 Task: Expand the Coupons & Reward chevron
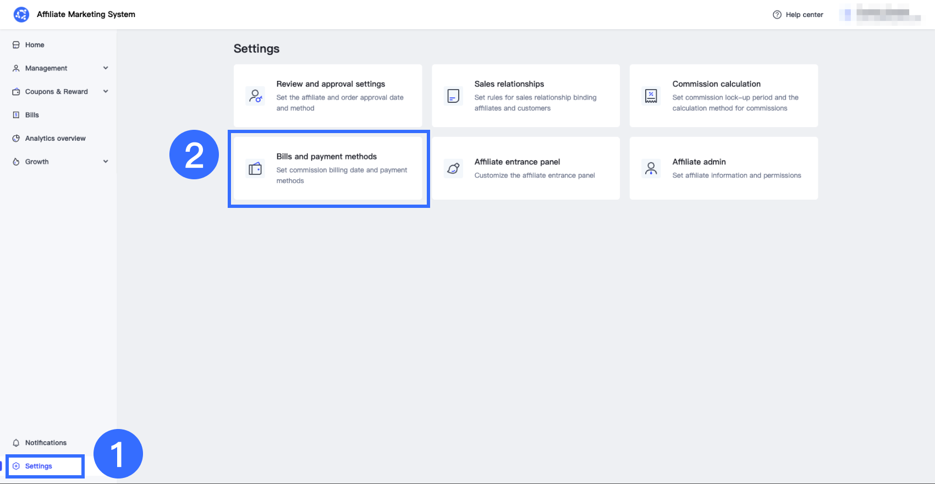click(x=106, y=91)
